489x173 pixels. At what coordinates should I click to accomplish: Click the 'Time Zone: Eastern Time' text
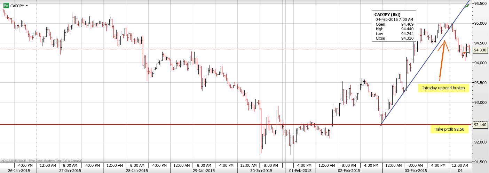[55, 161]
